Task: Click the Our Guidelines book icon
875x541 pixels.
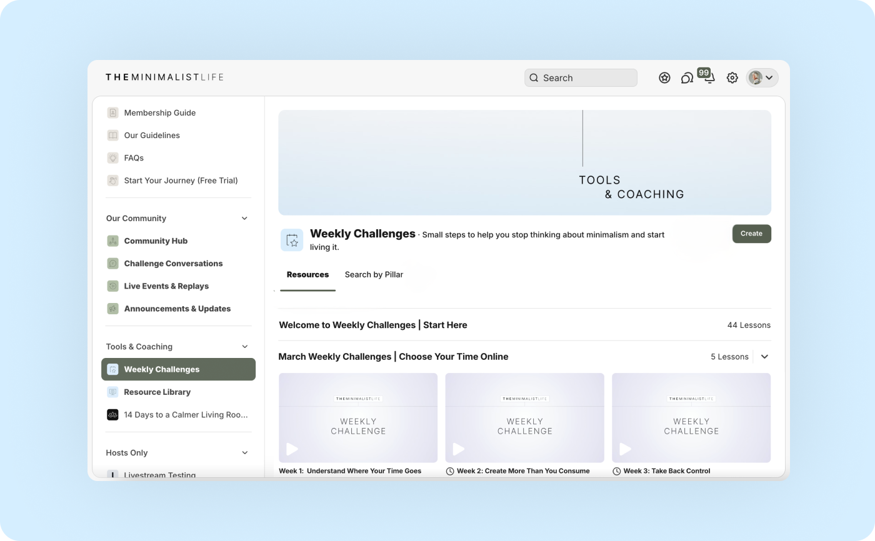Action: point(112,135)
